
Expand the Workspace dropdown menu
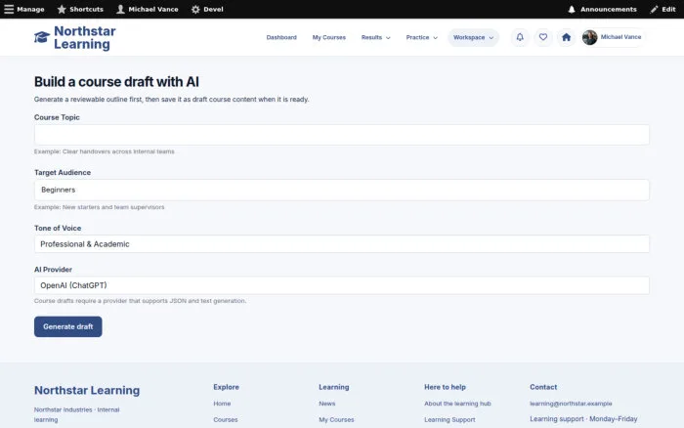click(x=473, y=37)
